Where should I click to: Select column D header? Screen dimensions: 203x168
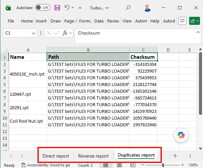pyautogui.click(x=168, y=50)
